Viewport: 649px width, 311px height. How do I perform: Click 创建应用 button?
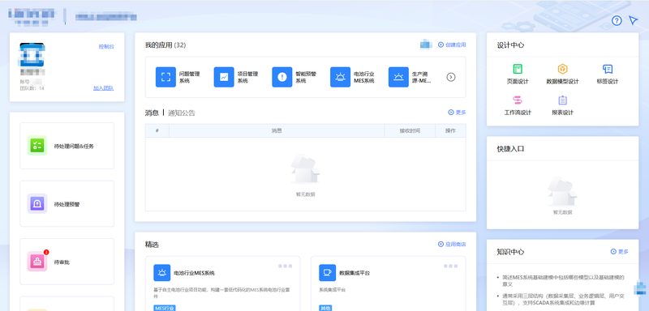click(452, 45)
